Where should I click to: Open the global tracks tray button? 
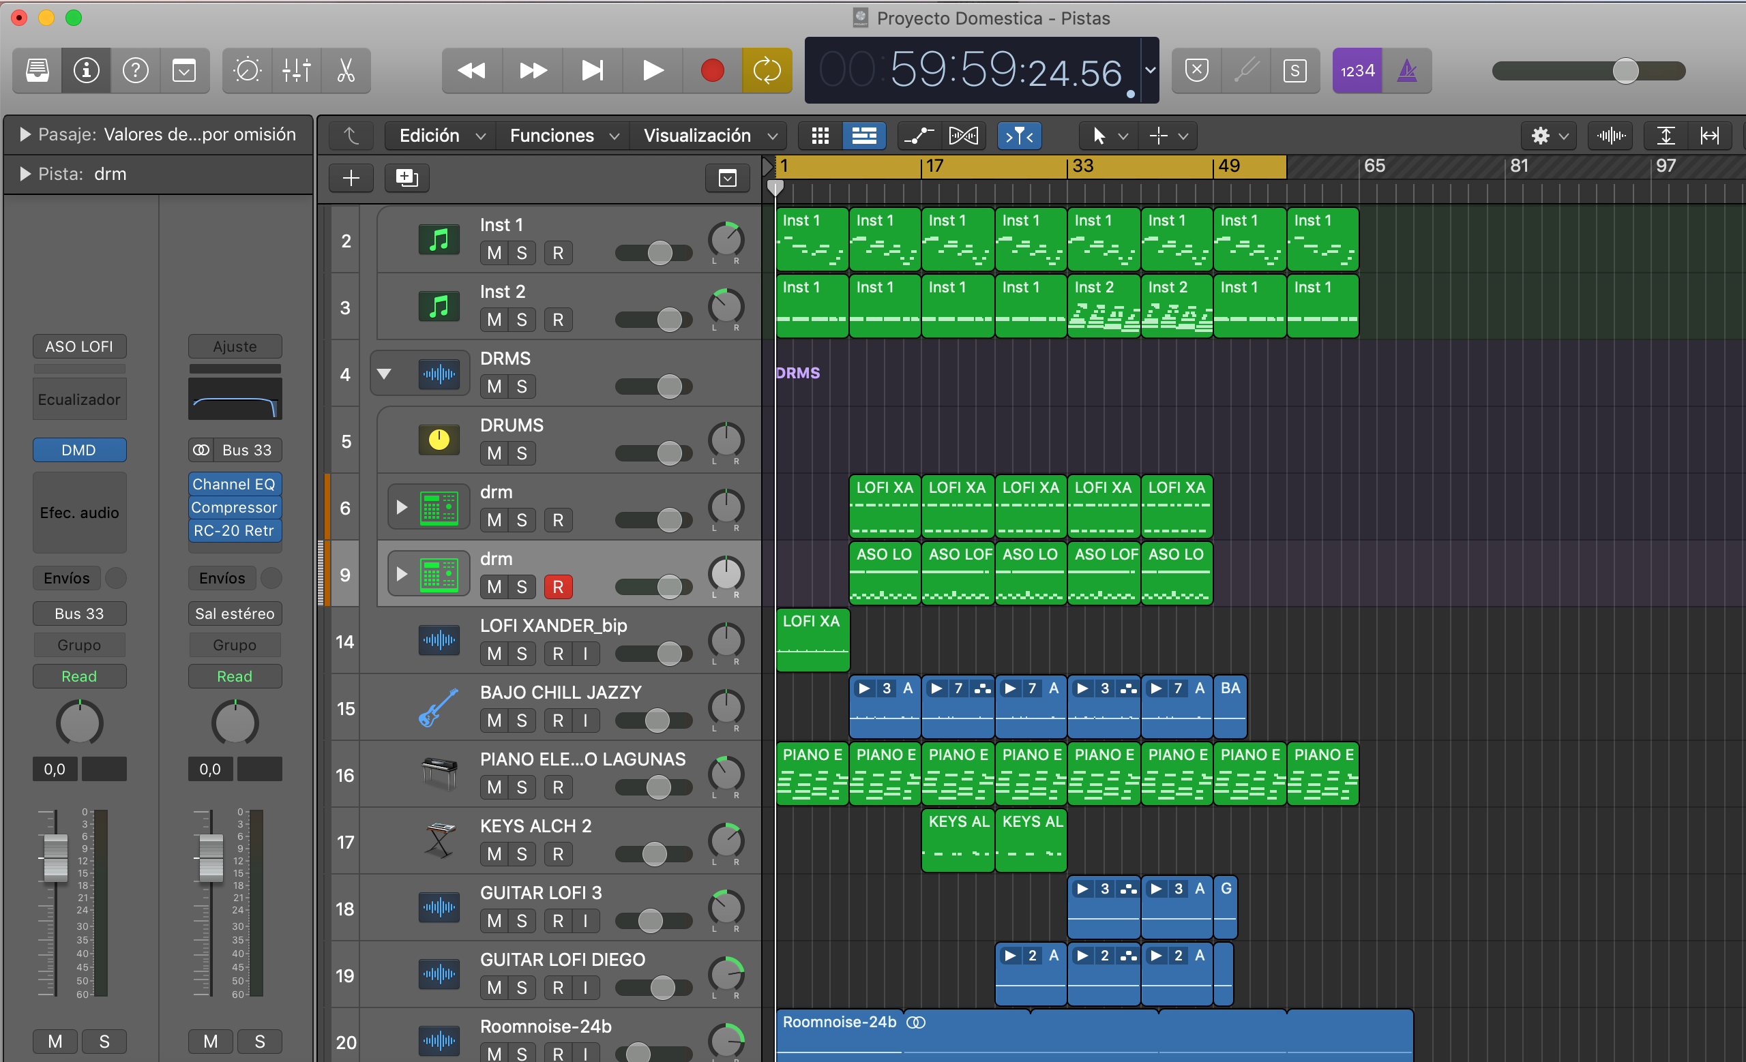point(728,178)
